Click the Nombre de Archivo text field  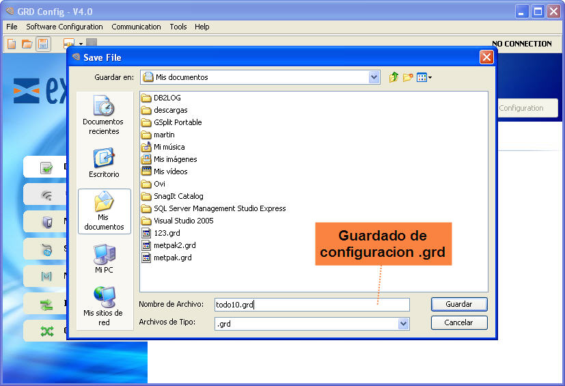pyautogui.click(x=311, y=305)
